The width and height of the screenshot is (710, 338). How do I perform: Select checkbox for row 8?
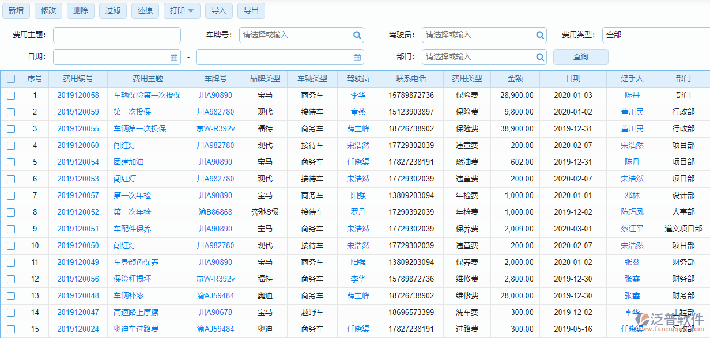[11, 212]
